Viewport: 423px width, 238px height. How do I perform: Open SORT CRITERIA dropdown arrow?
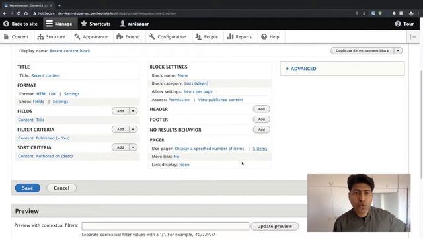tap(133, 147)
